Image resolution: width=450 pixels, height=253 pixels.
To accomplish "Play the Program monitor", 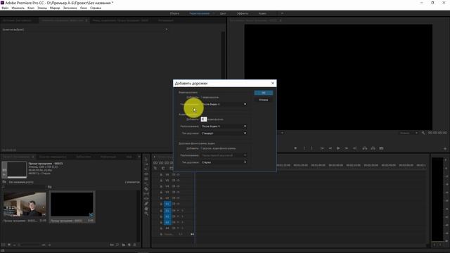I will pos(338,148).
